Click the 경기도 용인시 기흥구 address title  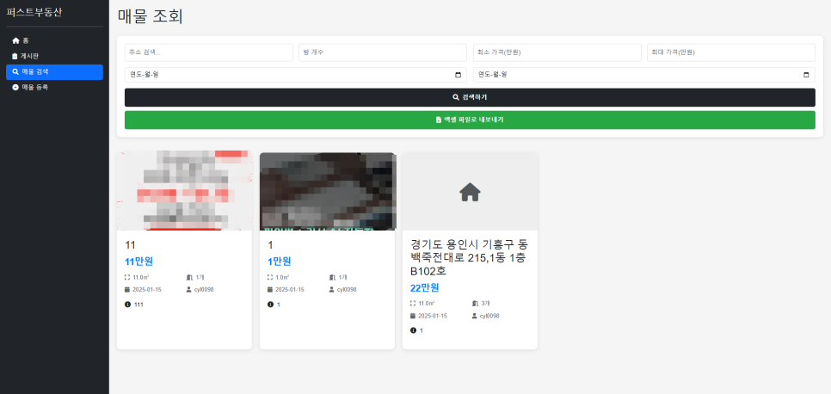tap(470, 258)
